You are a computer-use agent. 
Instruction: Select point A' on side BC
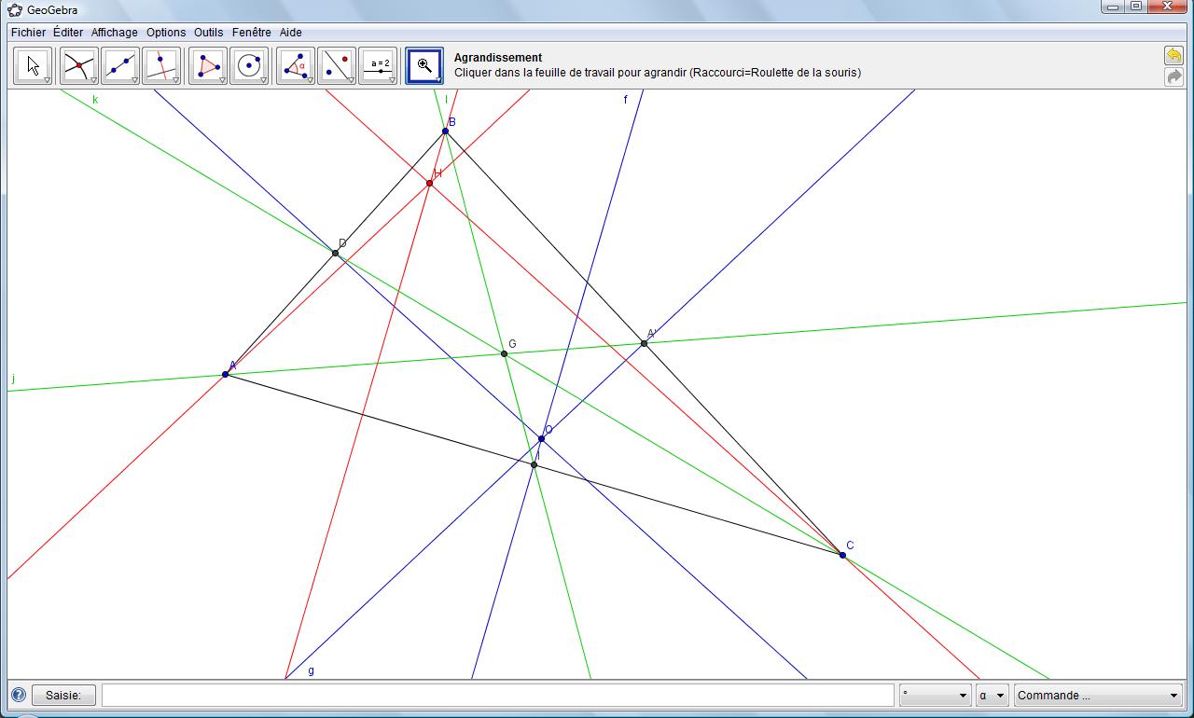(x=645, y=344)
